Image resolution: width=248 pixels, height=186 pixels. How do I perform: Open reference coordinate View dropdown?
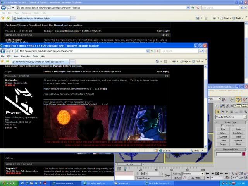click(214, 99)
